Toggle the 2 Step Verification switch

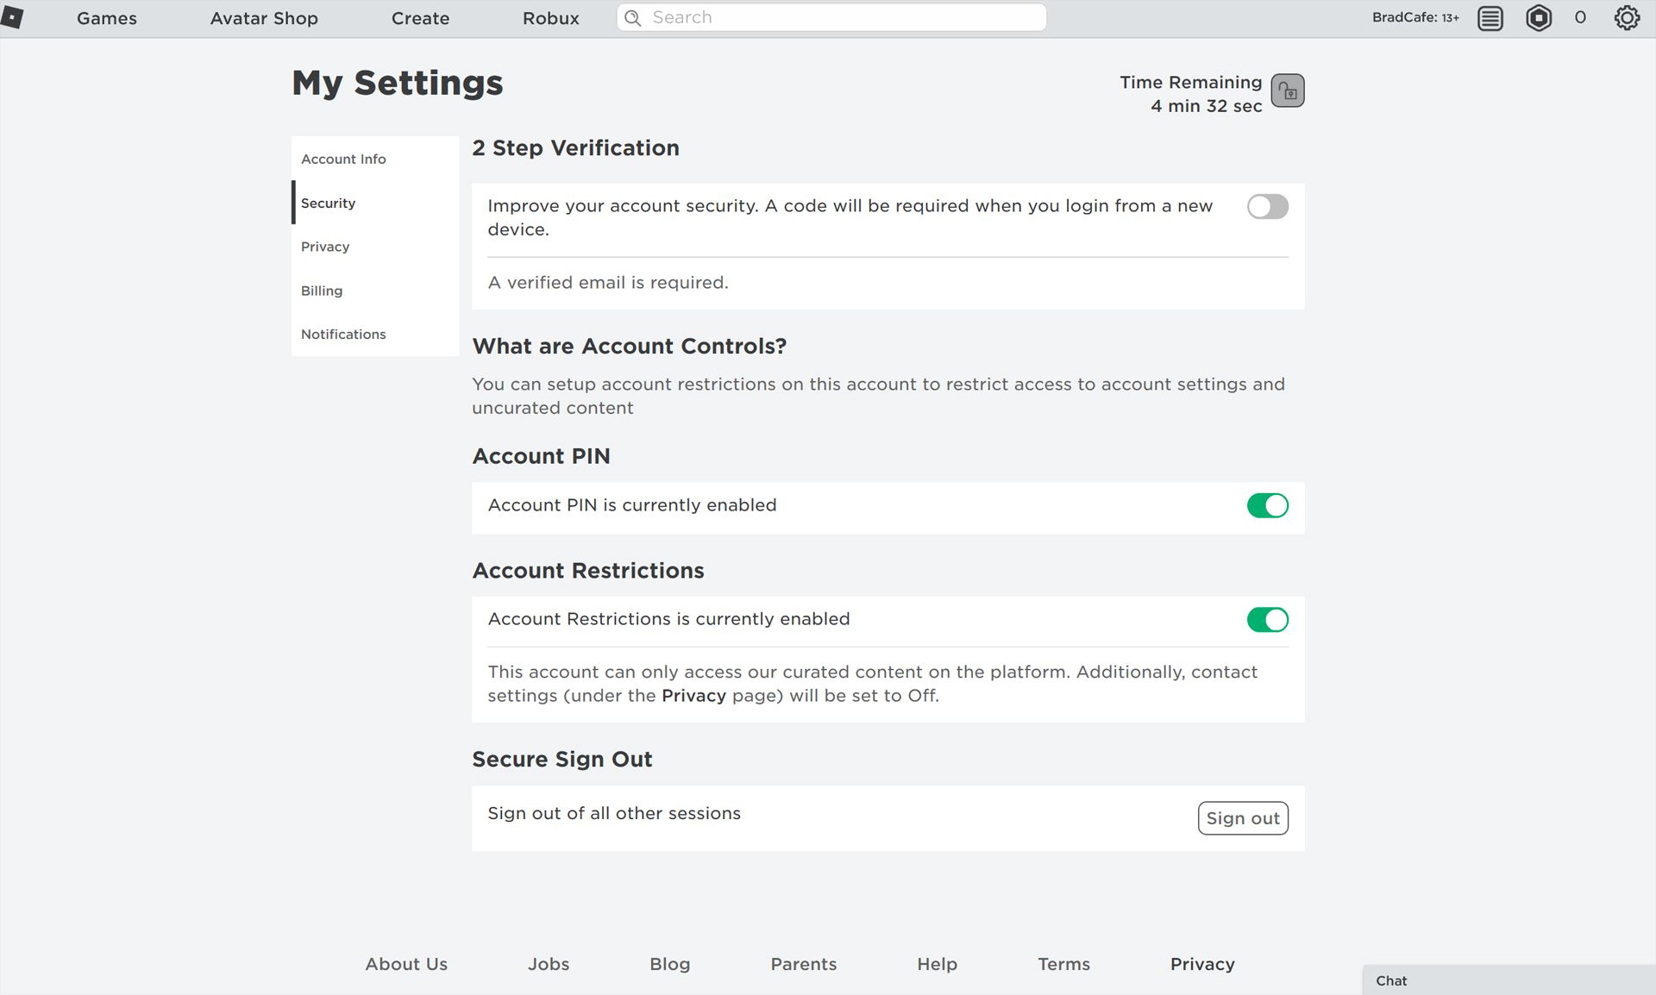coord(1267,207)
